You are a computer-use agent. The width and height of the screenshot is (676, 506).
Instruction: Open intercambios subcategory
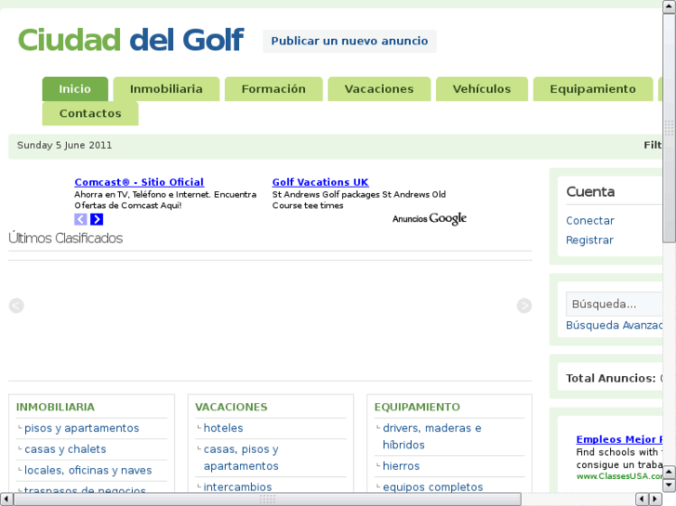point(237,487)
